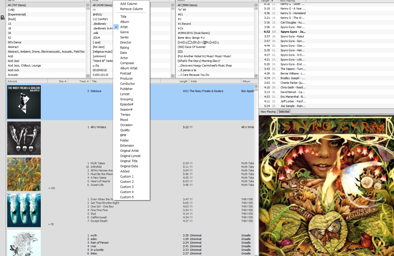Click the large Spyro Gyra album cover

pos(326,186)
